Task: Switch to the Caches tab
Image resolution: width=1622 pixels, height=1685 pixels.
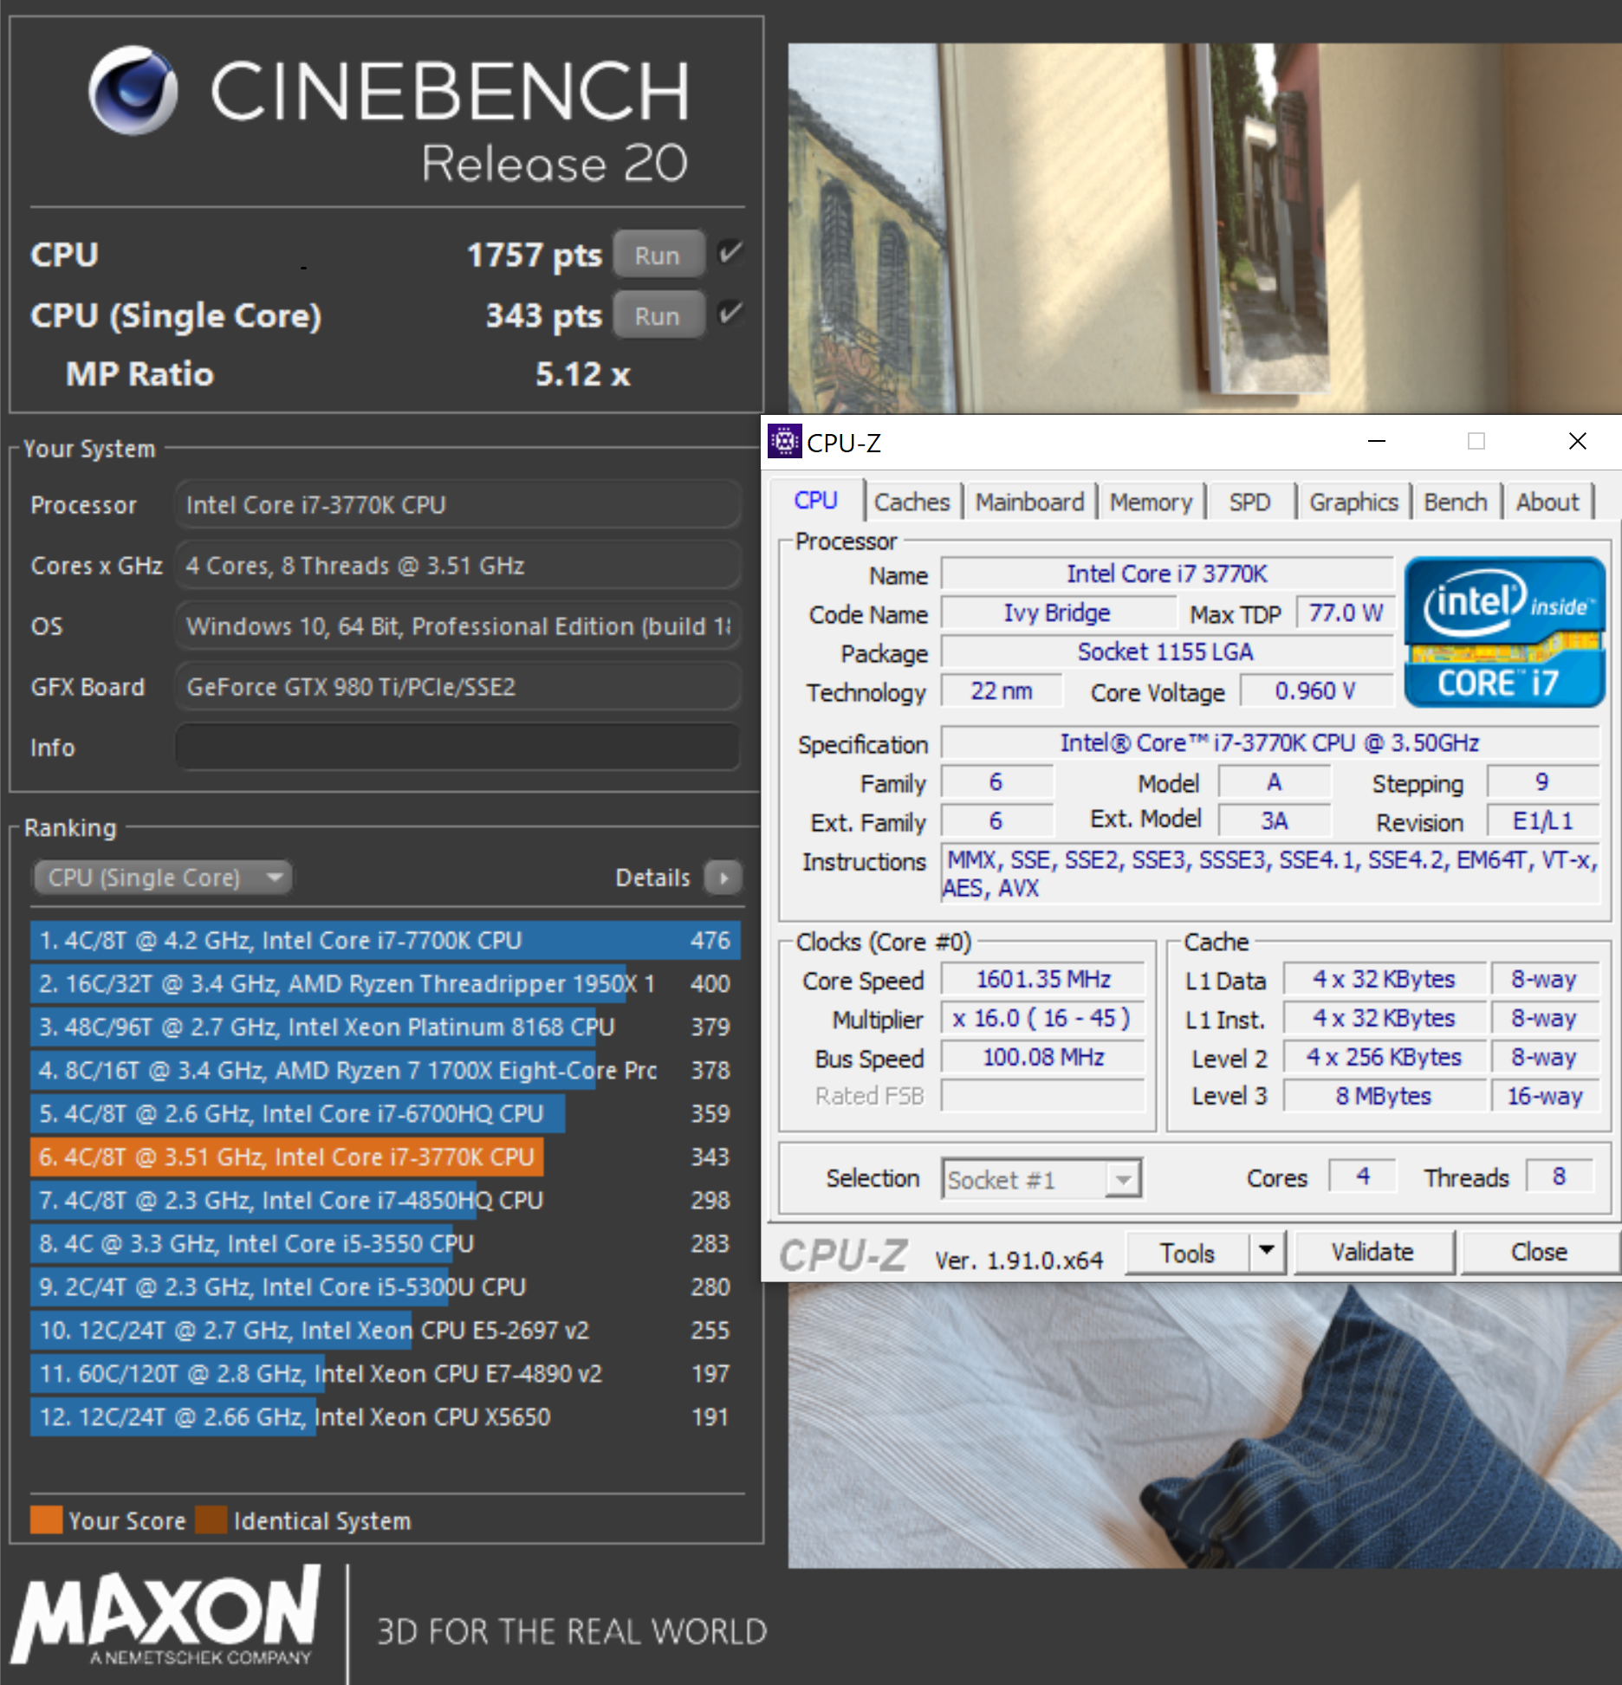Action: (x=912, y=502)
